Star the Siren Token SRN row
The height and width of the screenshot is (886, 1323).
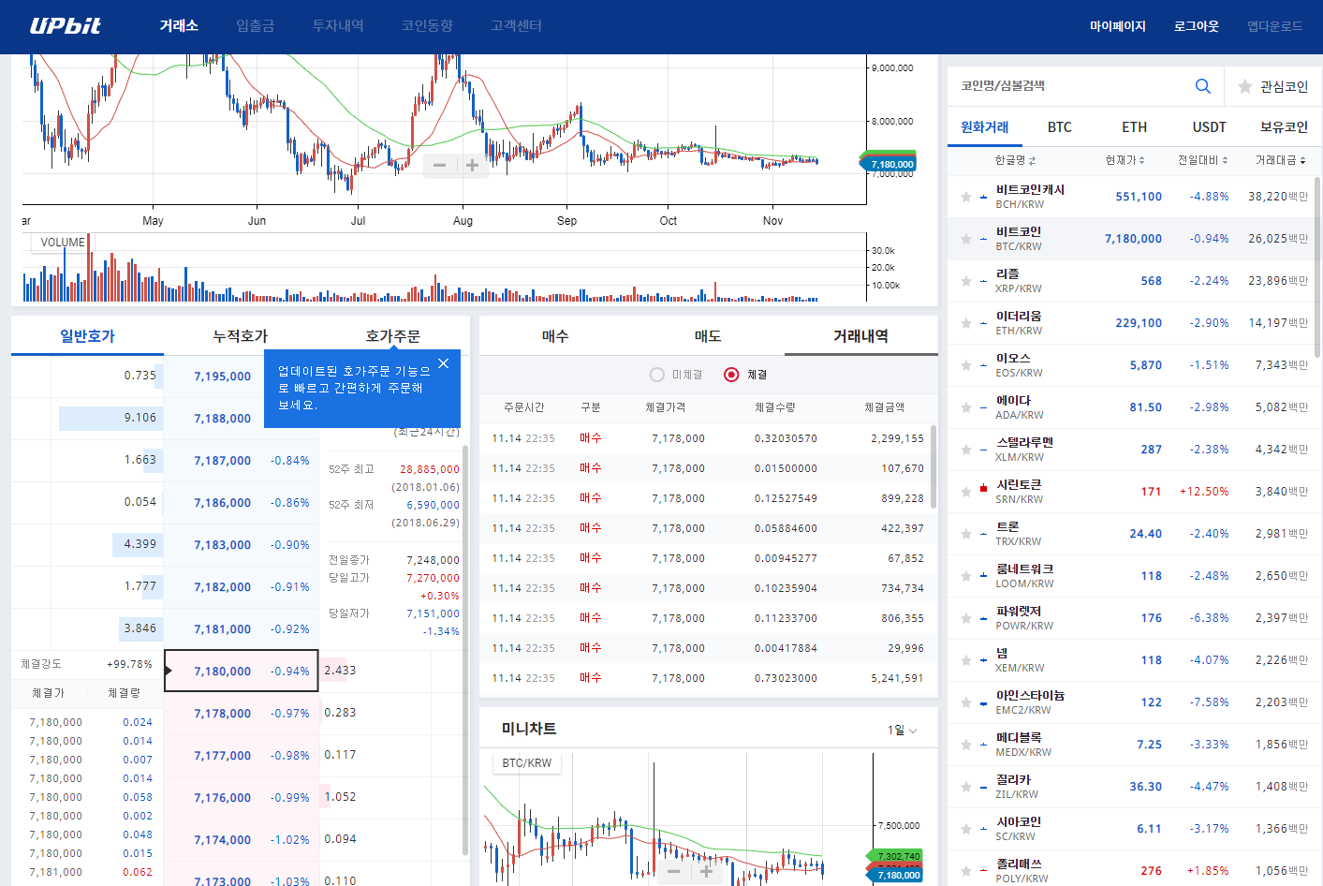(x=966, y=492)
